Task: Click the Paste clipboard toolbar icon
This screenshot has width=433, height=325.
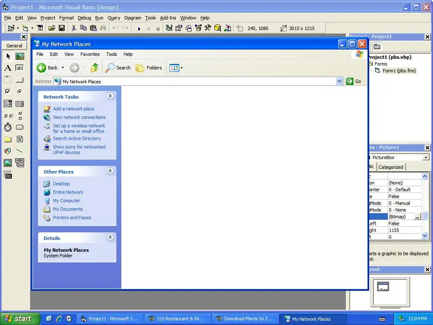Action: (x=93, y=28)
